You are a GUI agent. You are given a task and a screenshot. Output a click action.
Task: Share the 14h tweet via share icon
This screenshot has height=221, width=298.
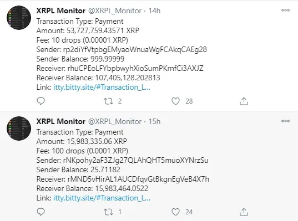[244, 101]
